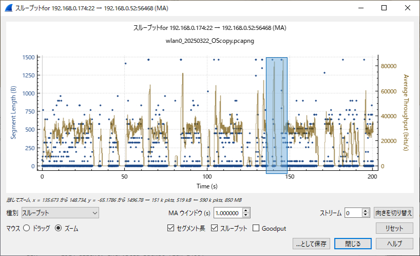Click inside the MA window value field
Image resolution: width=420 pixels, height=256 pixels.
click(x=228, y=213)
